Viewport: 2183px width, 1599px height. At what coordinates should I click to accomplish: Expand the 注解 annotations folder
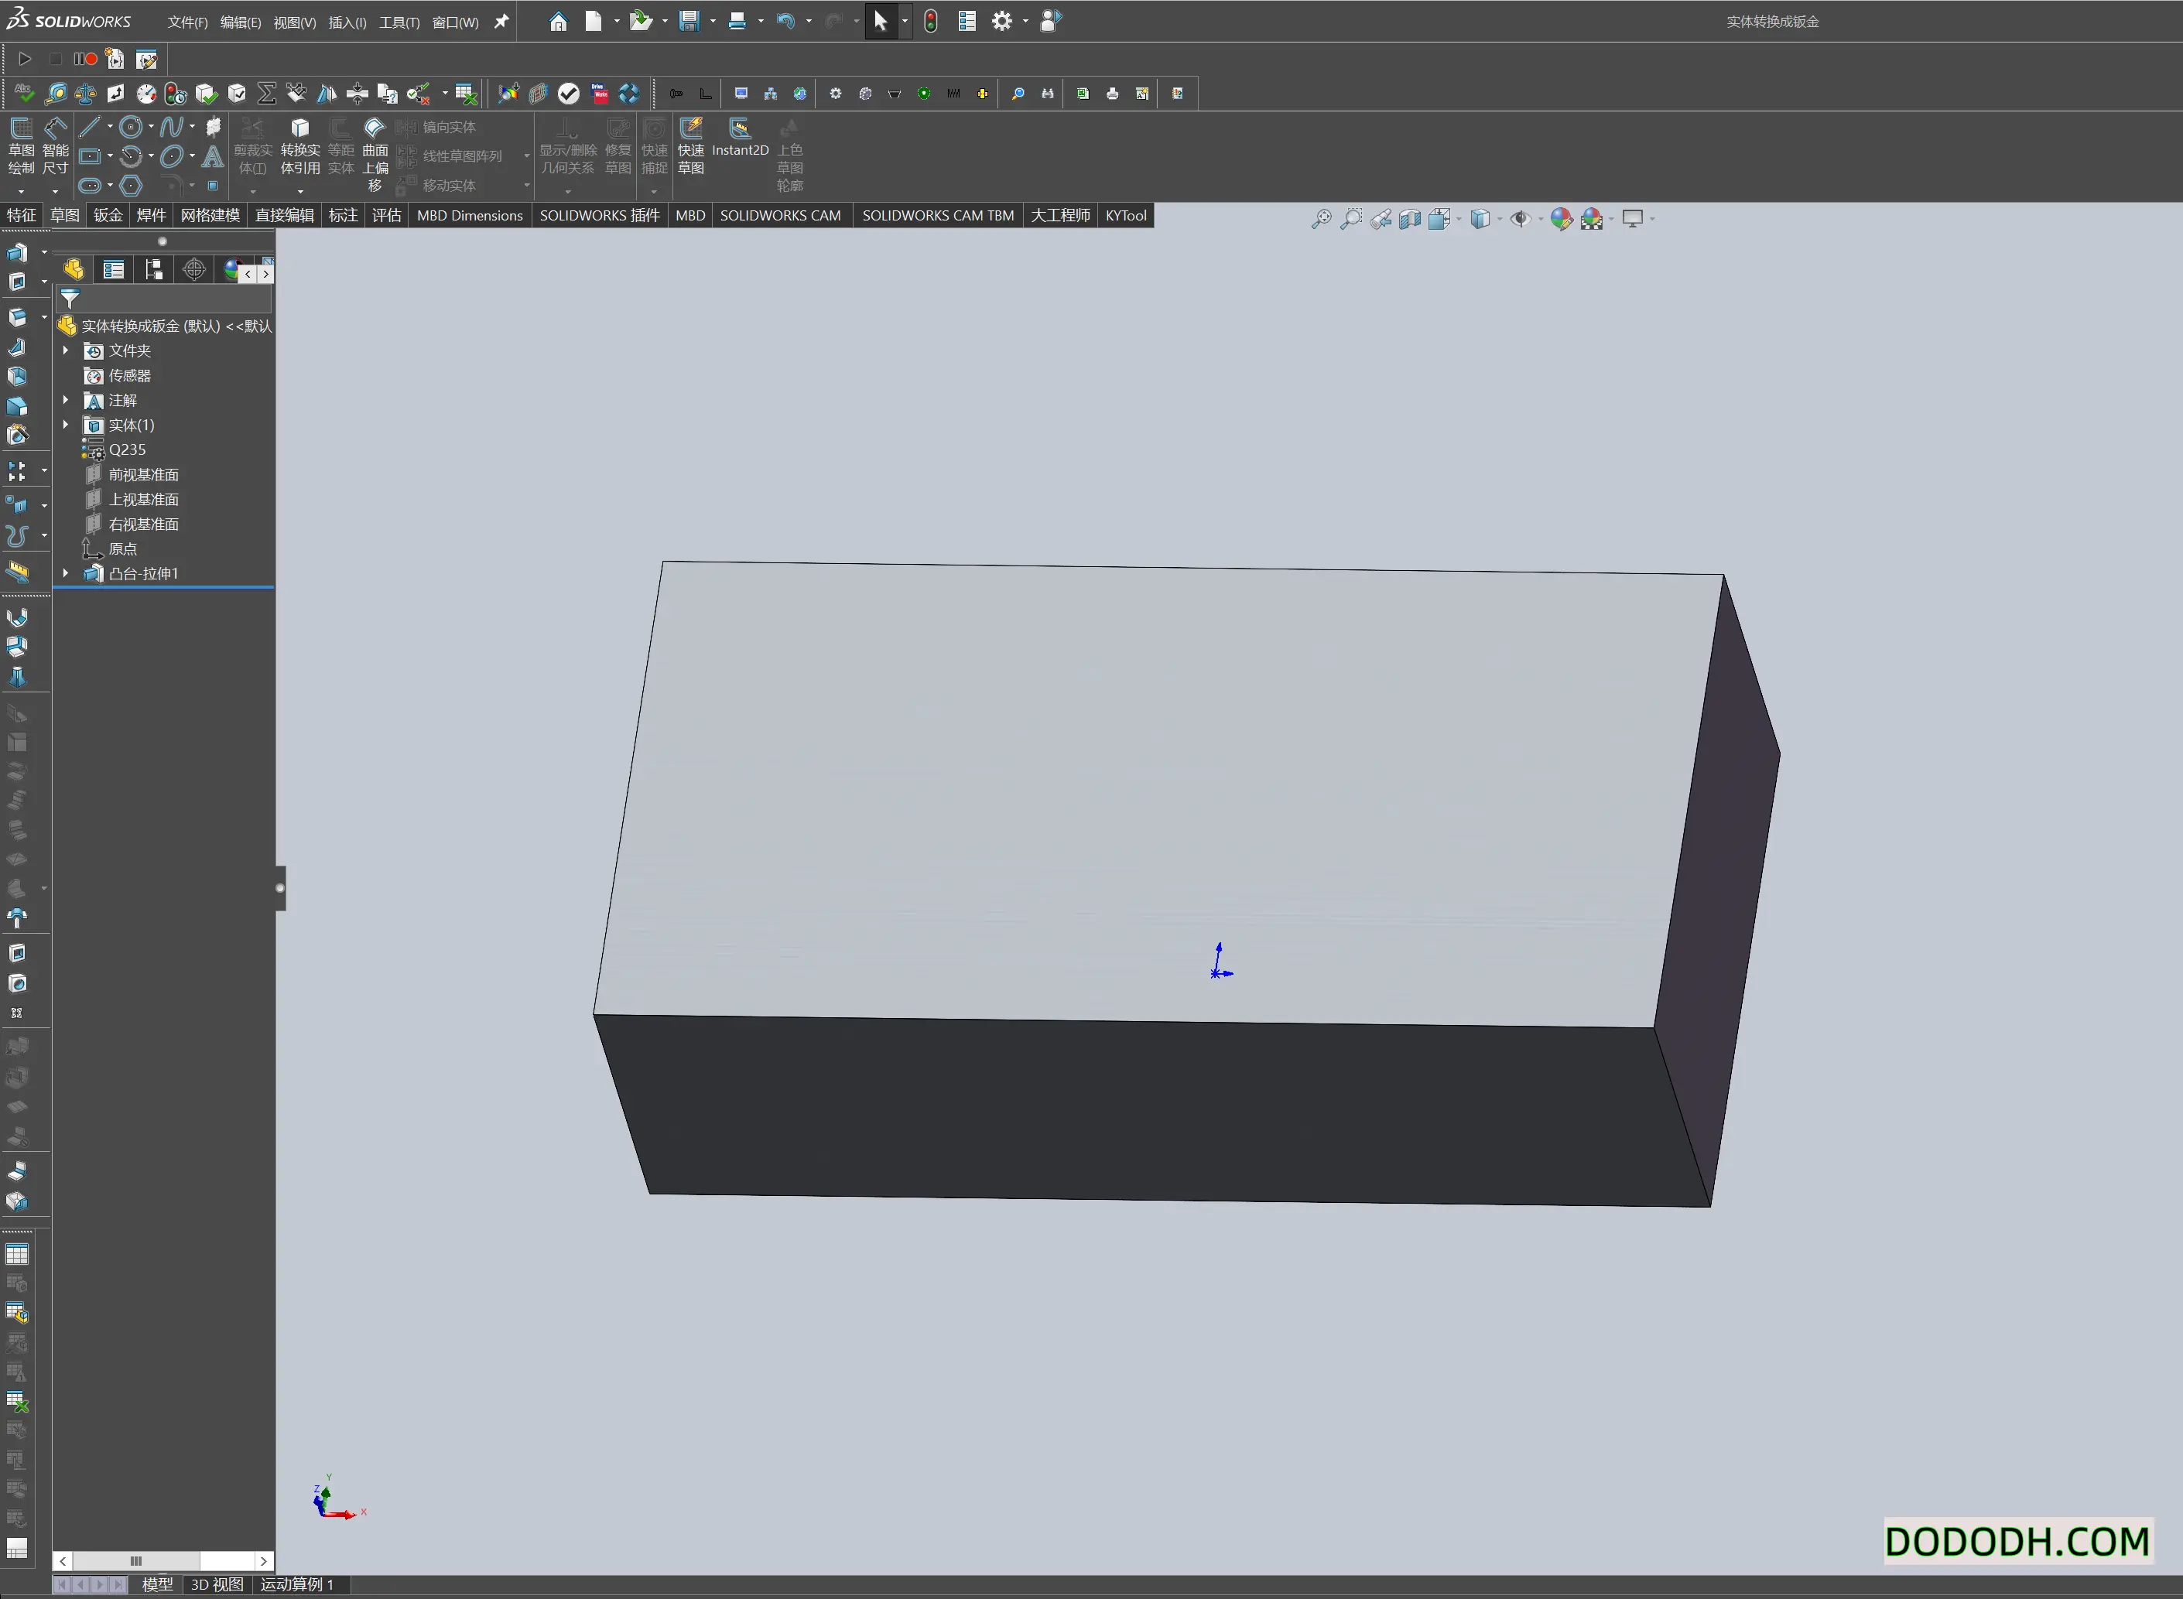(65, 400)
